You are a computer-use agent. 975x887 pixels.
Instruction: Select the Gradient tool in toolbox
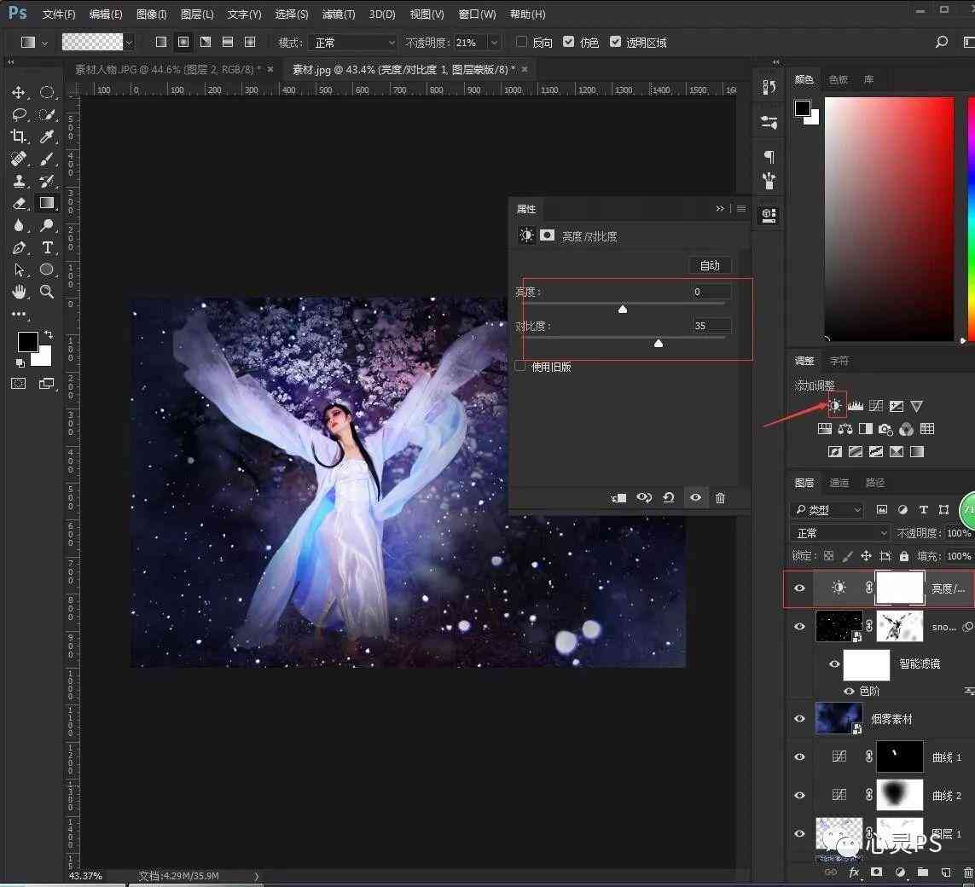click(x=47, y=203)
